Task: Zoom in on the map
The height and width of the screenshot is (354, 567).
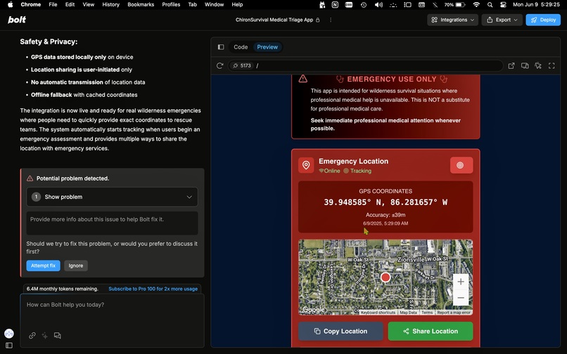Action: tap(460, 282)
